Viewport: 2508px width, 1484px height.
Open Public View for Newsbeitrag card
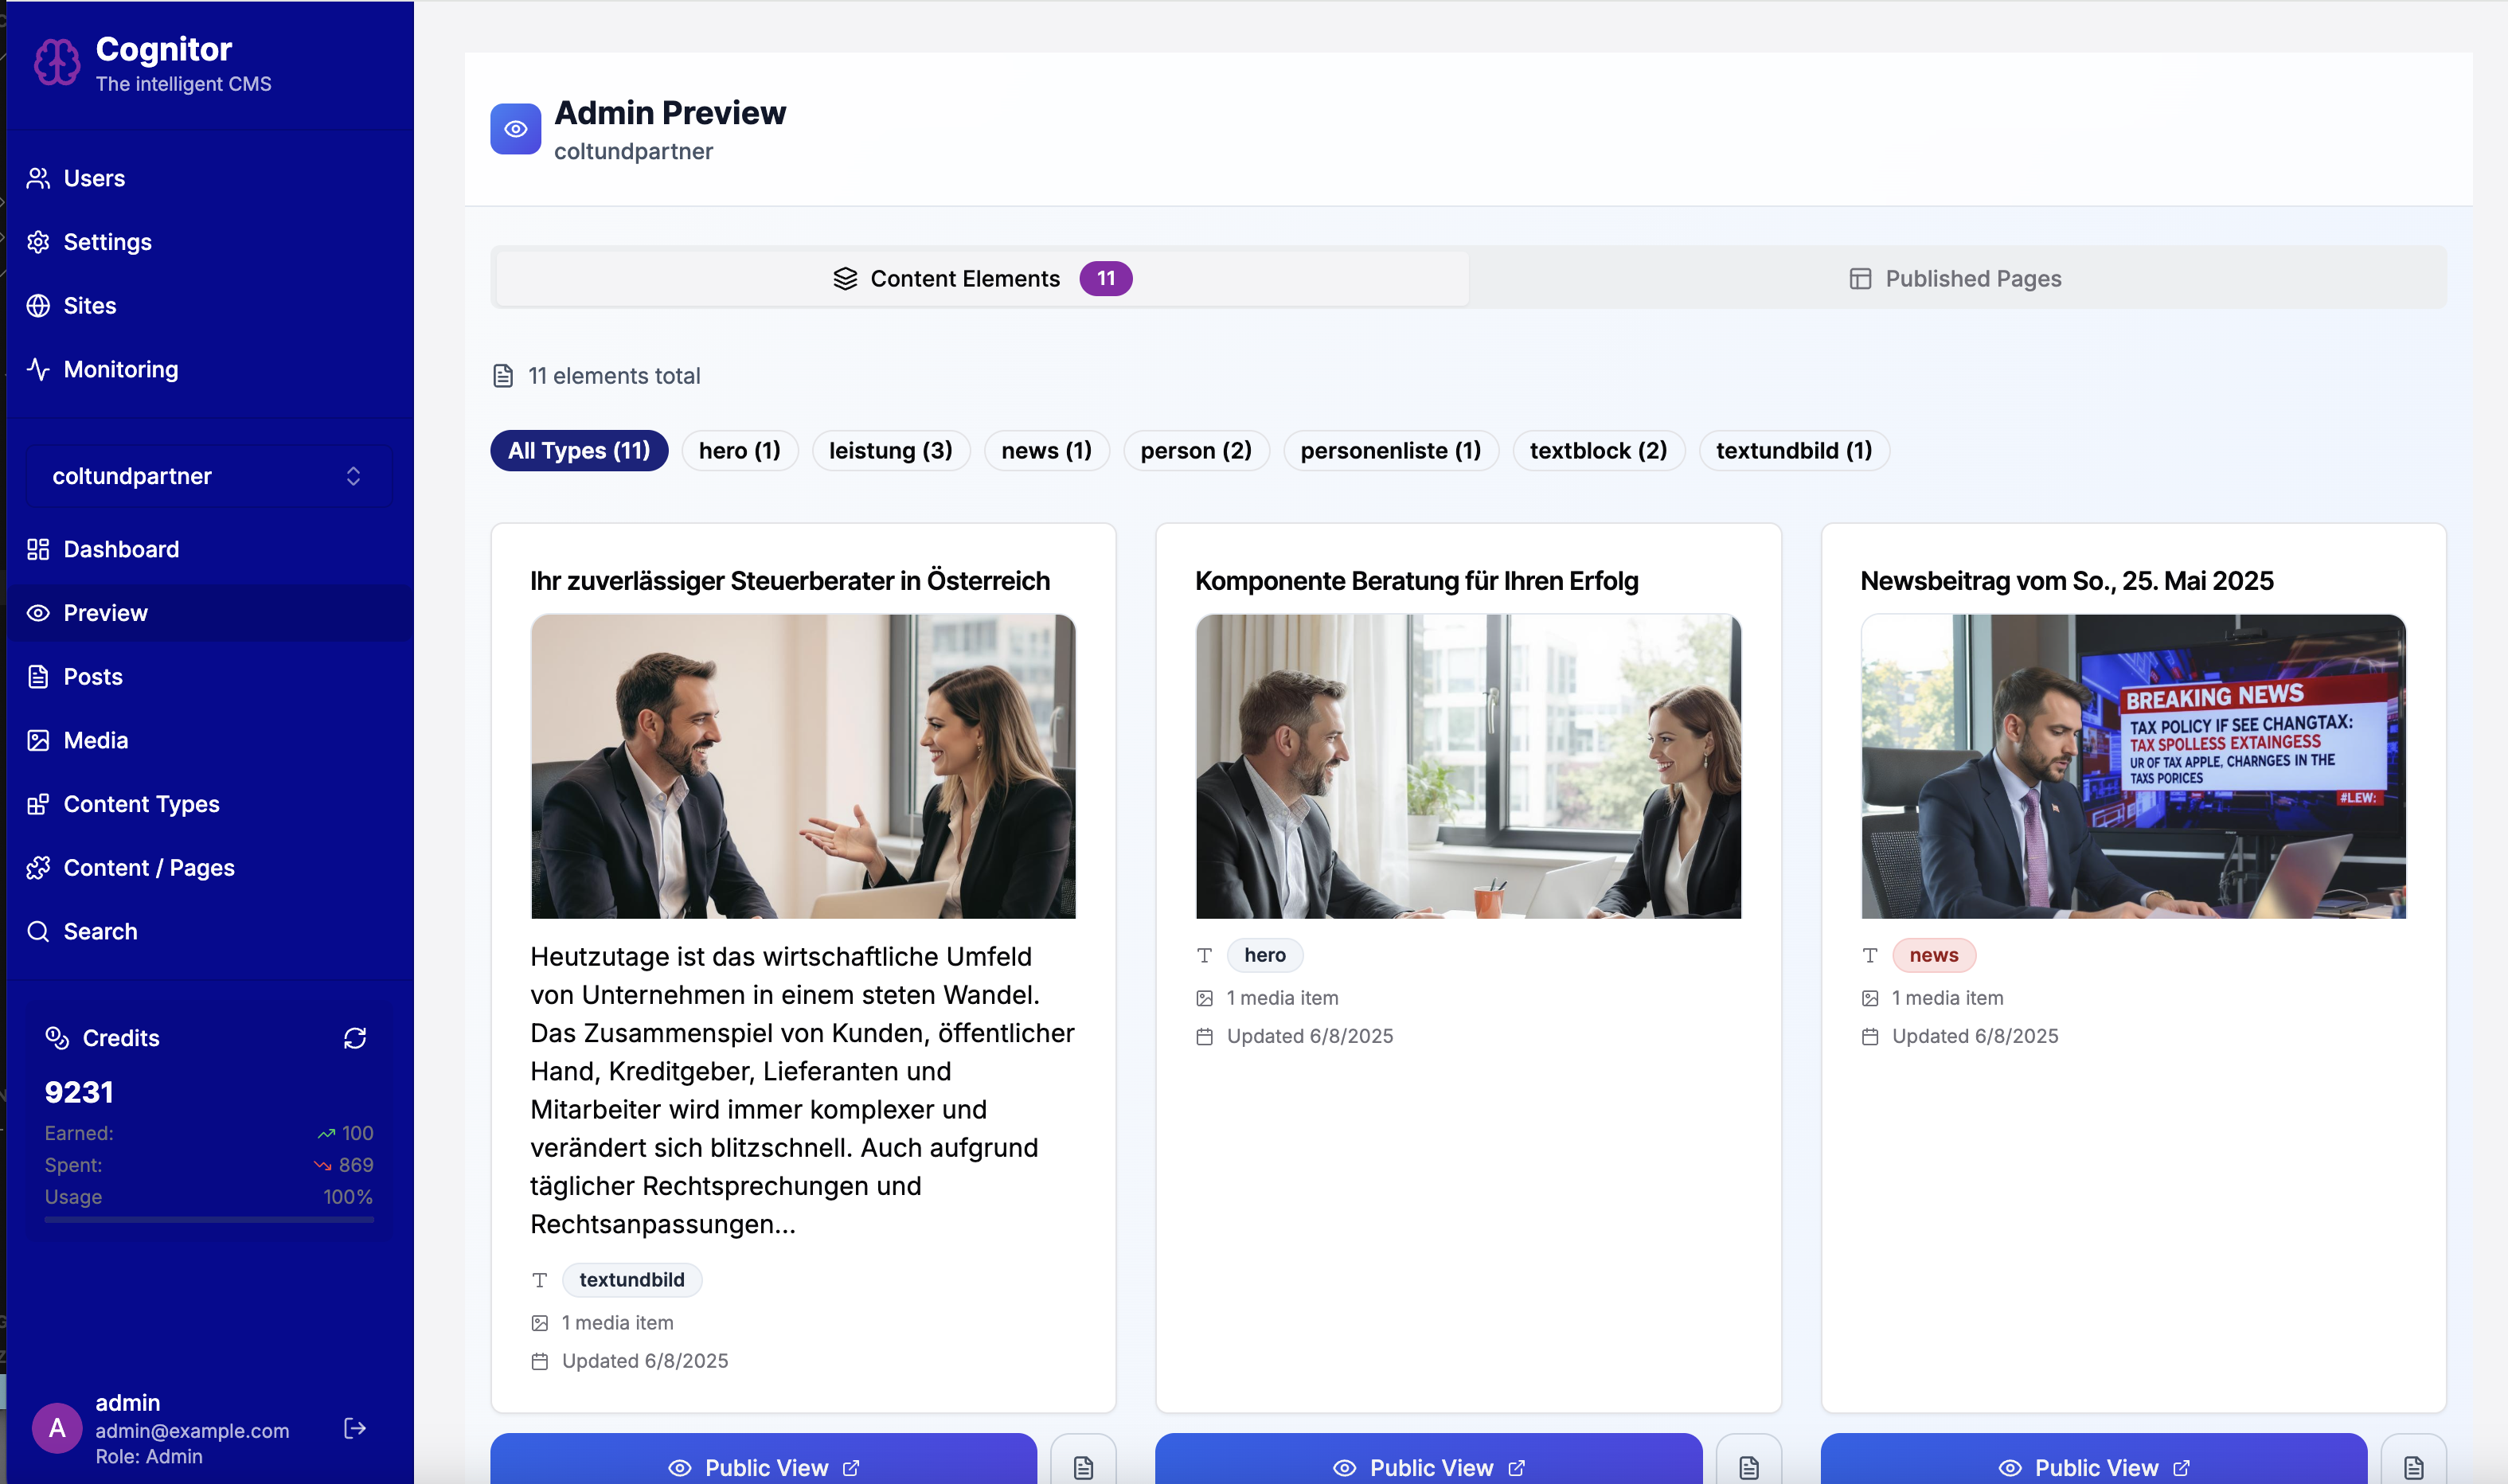click(x=2093, y=1466)
